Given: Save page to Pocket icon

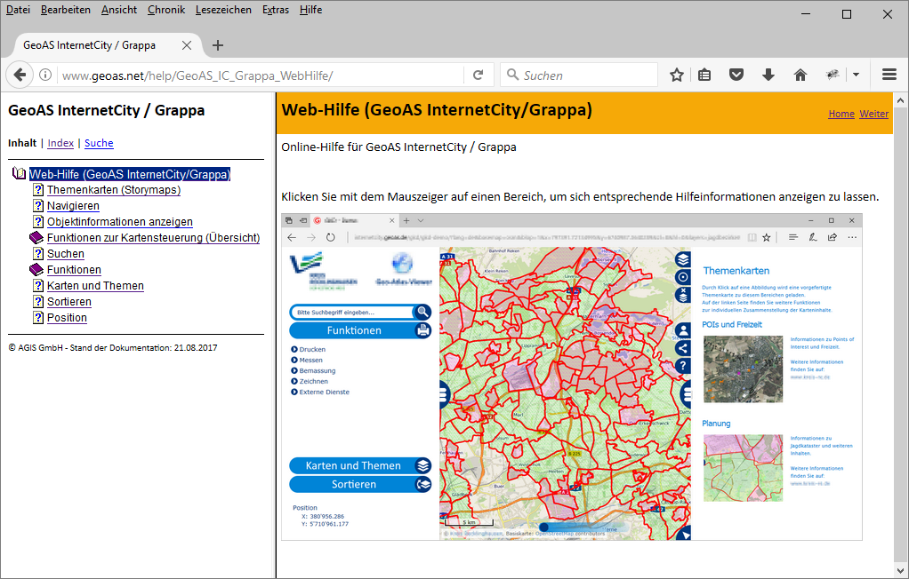Looking at the screenshot, I should [x=736, y=75].
